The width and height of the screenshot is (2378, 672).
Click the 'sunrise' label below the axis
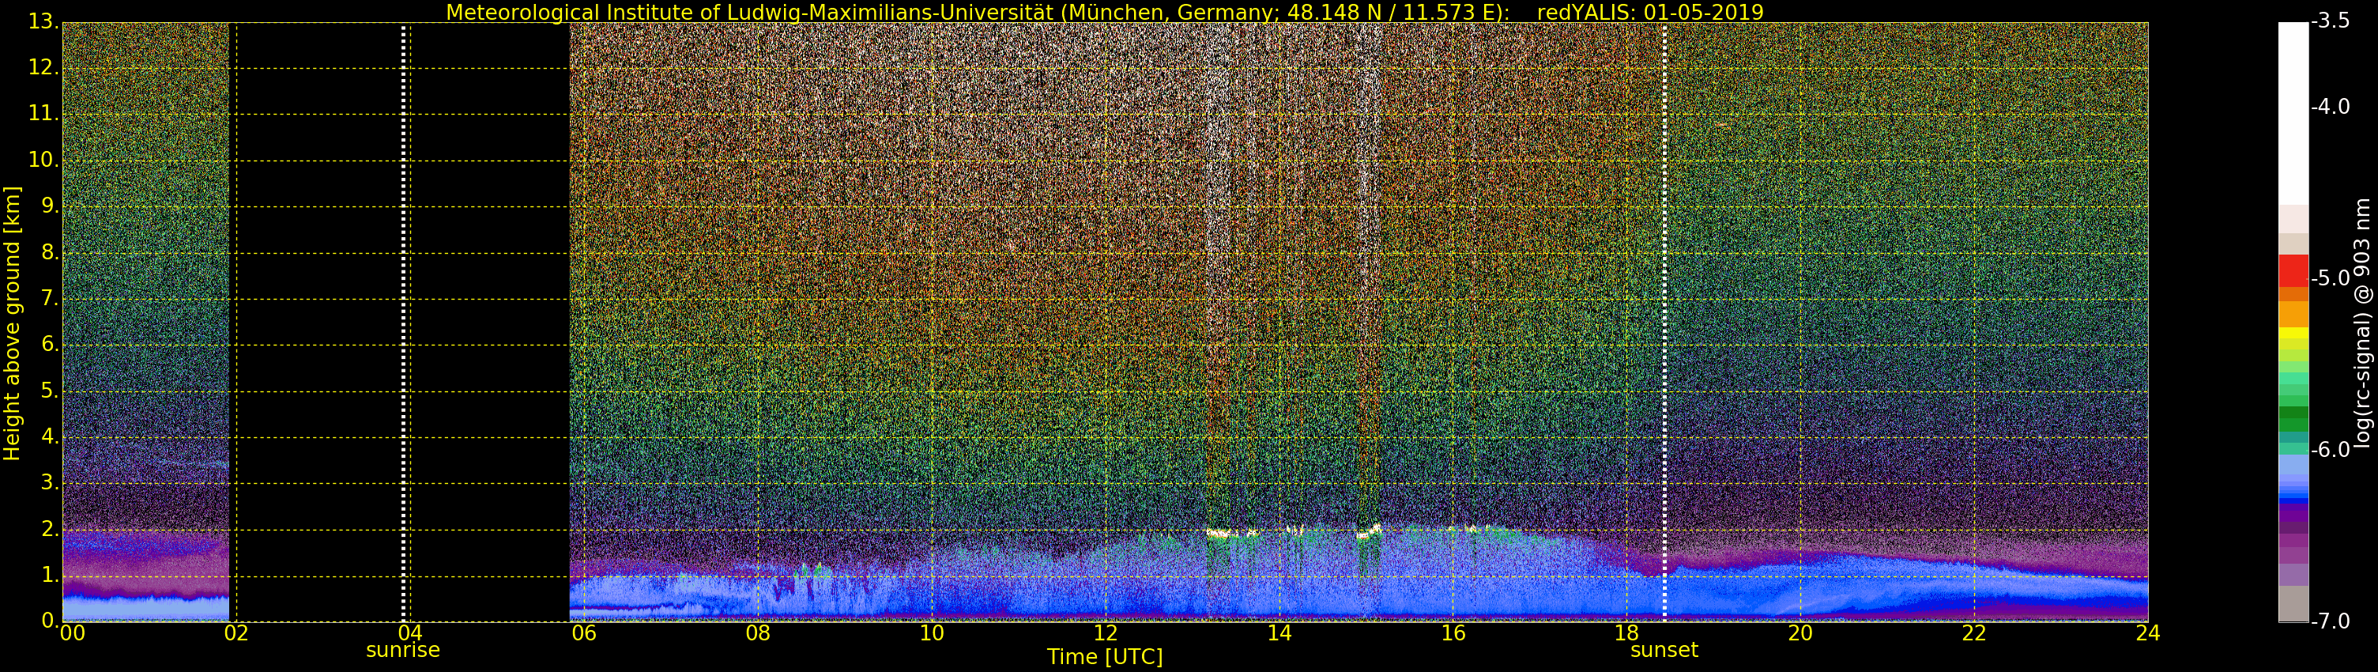(x=402, y=650)
